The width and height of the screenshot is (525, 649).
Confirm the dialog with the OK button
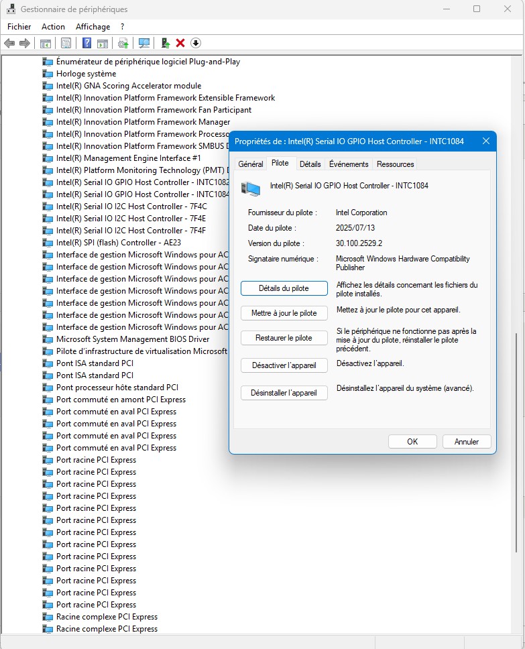(412, 442)
